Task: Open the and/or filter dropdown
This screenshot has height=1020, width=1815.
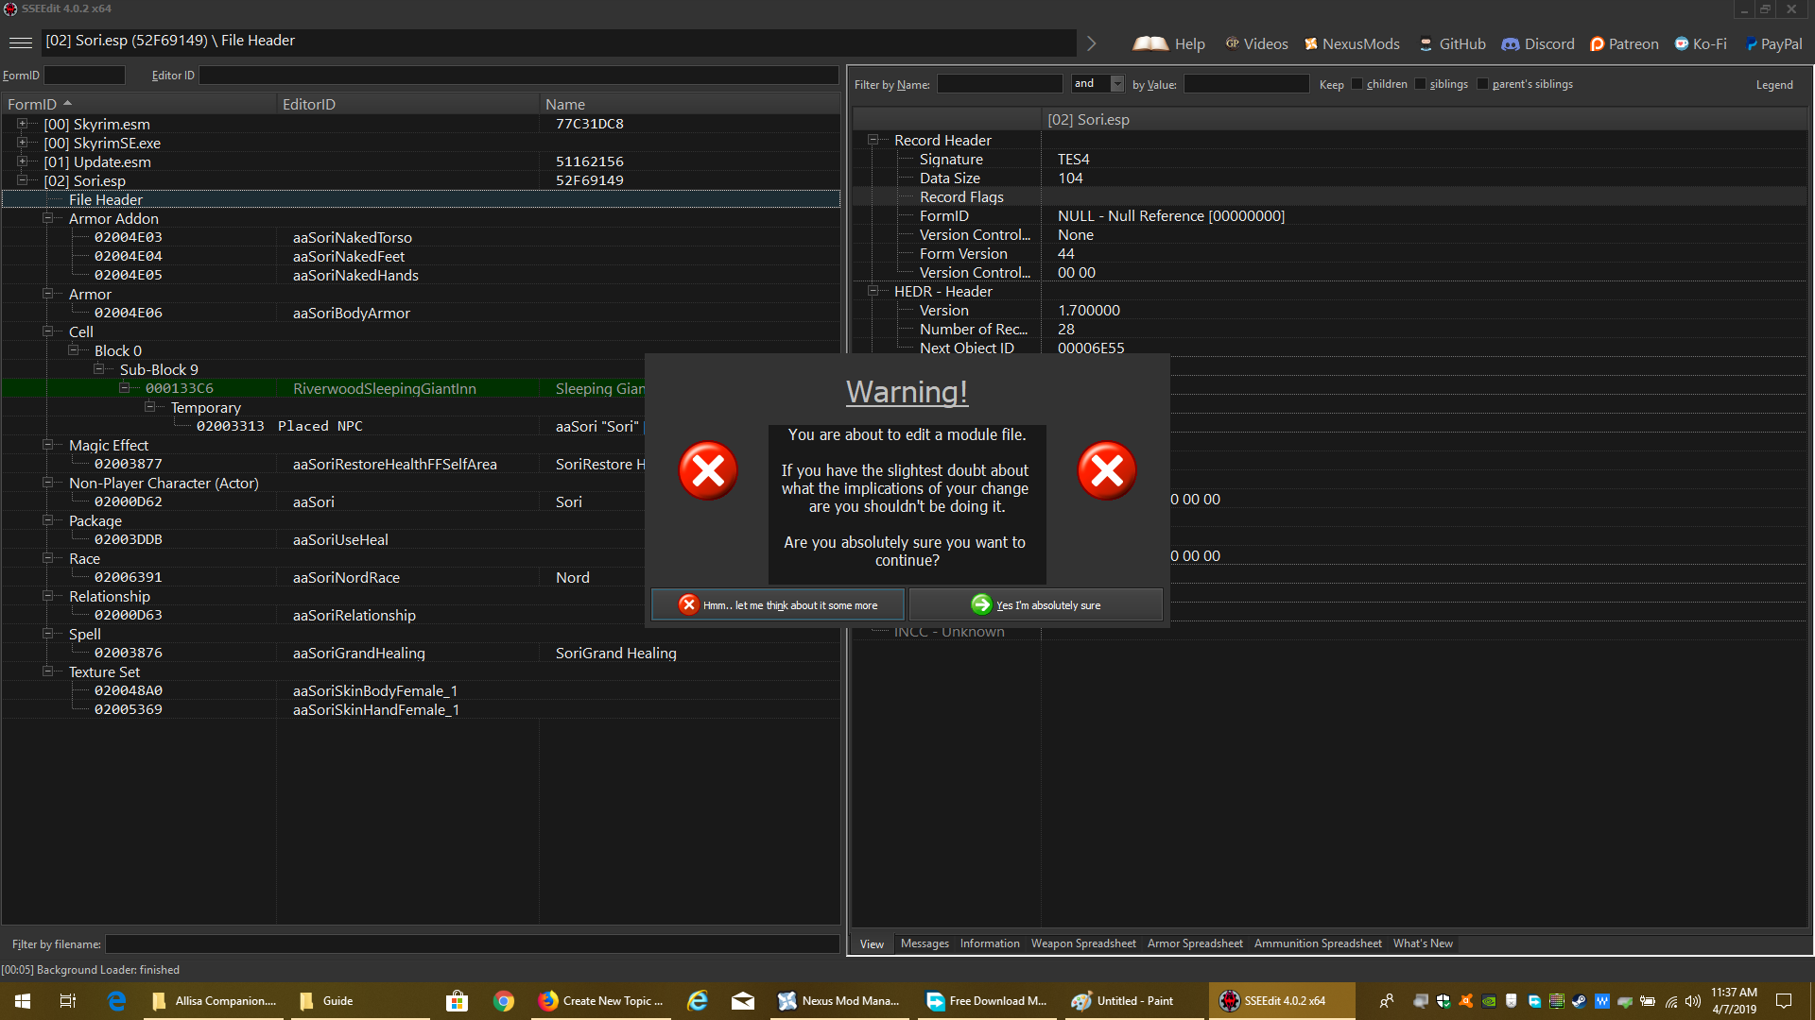Action: [x=1117, y=84]
